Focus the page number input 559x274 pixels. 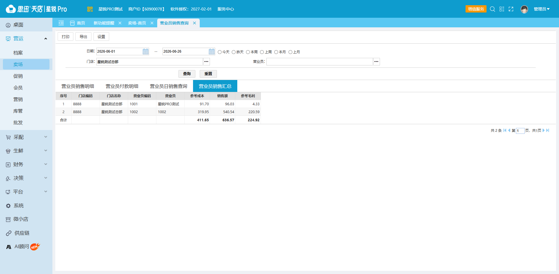(520, 131)
